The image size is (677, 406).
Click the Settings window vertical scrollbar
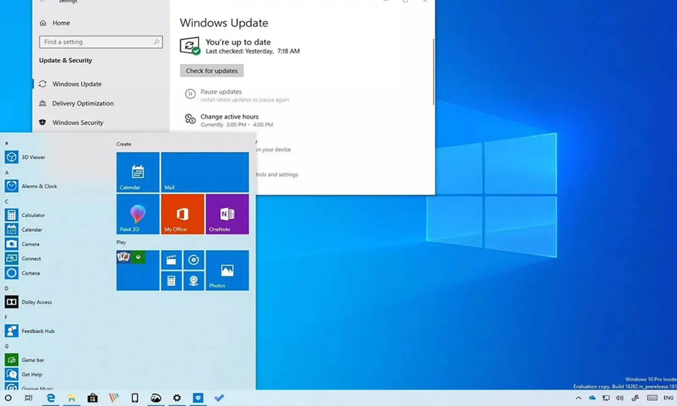433,72
